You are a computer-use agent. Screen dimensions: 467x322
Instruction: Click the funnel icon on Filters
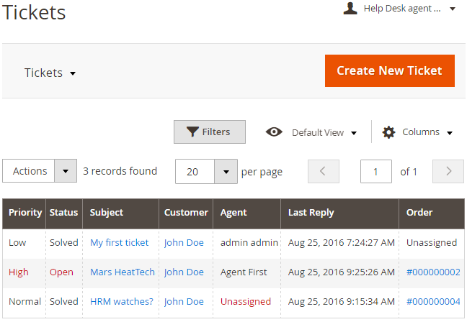[192, 132]
